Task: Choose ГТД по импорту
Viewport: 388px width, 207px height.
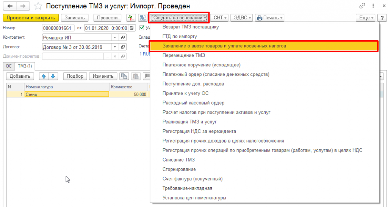Action: pyautogui.click(x=180, y=36)
